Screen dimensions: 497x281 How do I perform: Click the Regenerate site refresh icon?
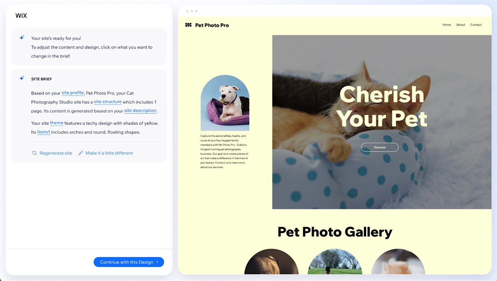click(34, 153)
